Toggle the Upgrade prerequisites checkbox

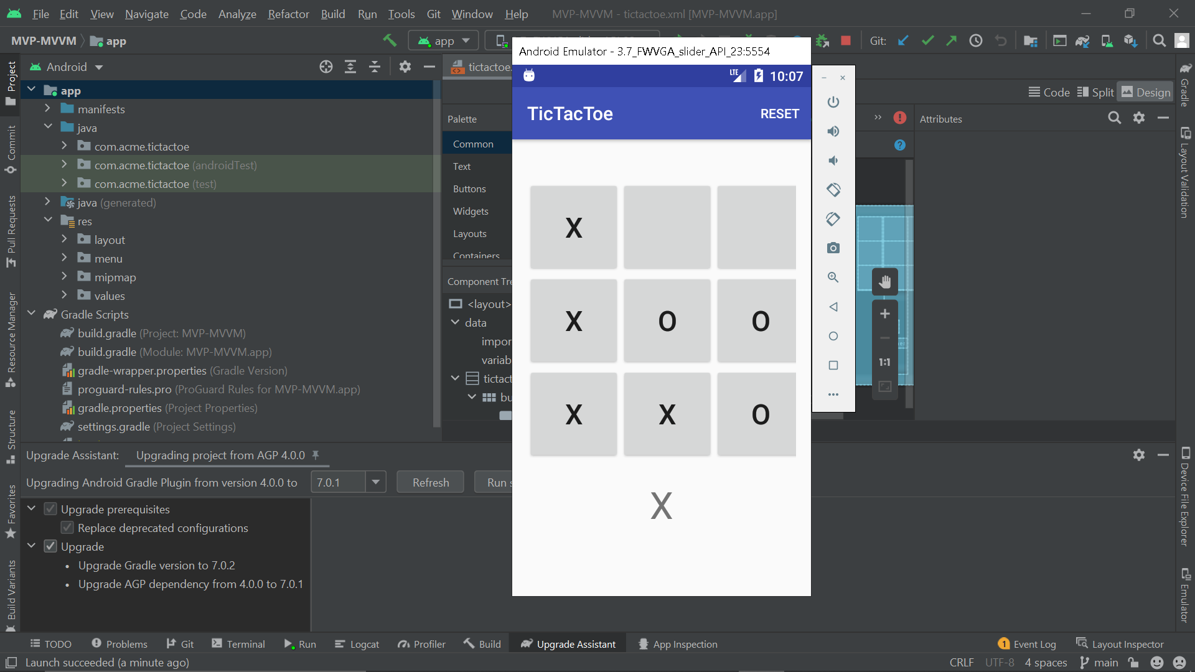[50, 509]
